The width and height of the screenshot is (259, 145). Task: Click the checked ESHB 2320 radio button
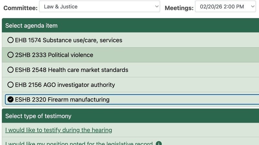click(10, 100)
